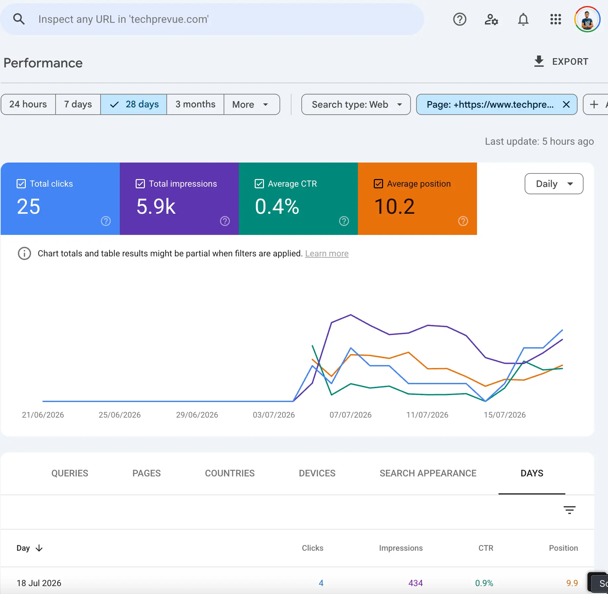Select the 28 days date range
Viewport: 608px width, 594px height.
coord(134,104)
